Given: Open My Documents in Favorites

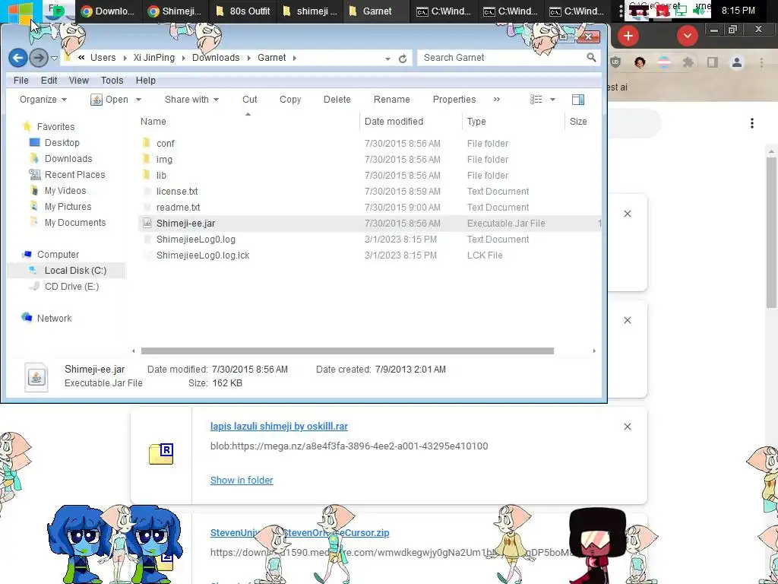Looking at the screenshot, I should 75,223.
